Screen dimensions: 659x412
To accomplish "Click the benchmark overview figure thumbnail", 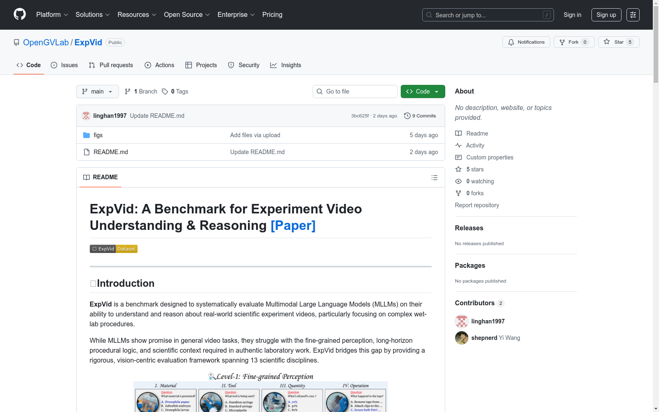I will pyautogui.click(x=260, y=392).
